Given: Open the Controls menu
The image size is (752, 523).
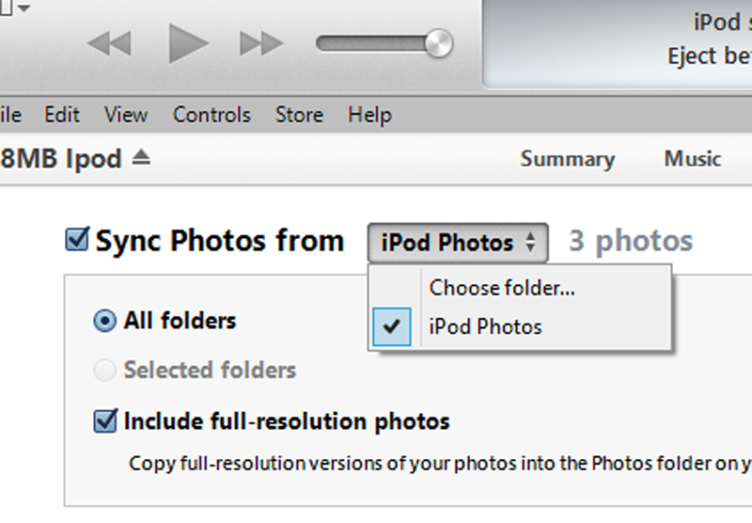Looking at the screenshot, I should tap(211, 115).
